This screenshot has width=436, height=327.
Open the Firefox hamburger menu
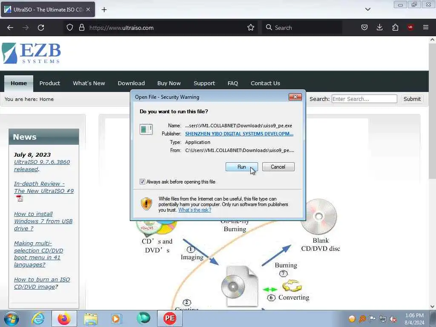(x=425, y=27)
